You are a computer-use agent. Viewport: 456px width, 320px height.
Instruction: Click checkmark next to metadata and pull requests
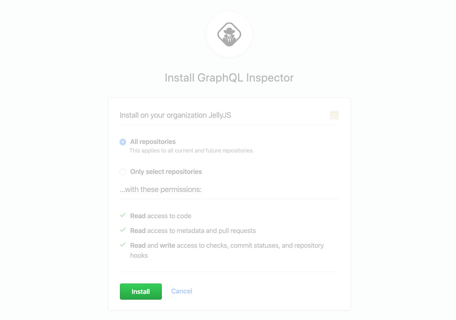[123, 230]
